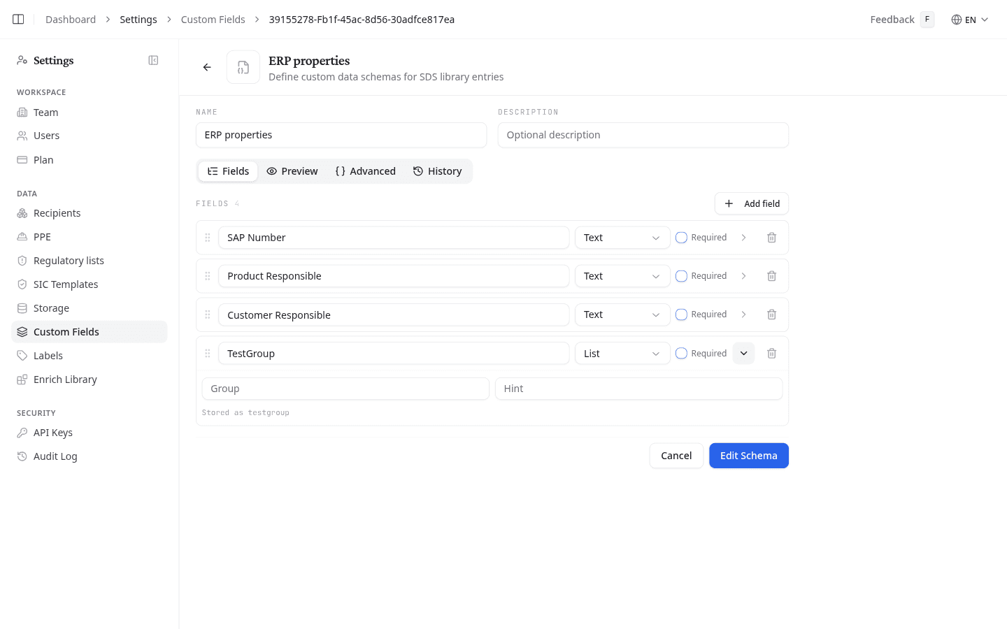
Task: Click the Edit Schema button
Action: (749, 456)
